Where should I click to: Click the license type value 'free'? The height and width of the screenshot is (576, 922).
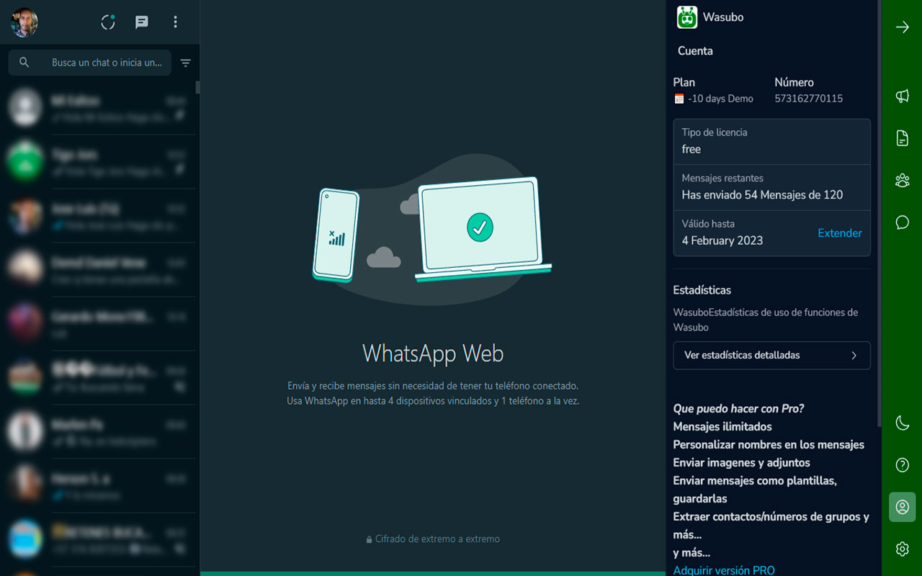point(691,149)
